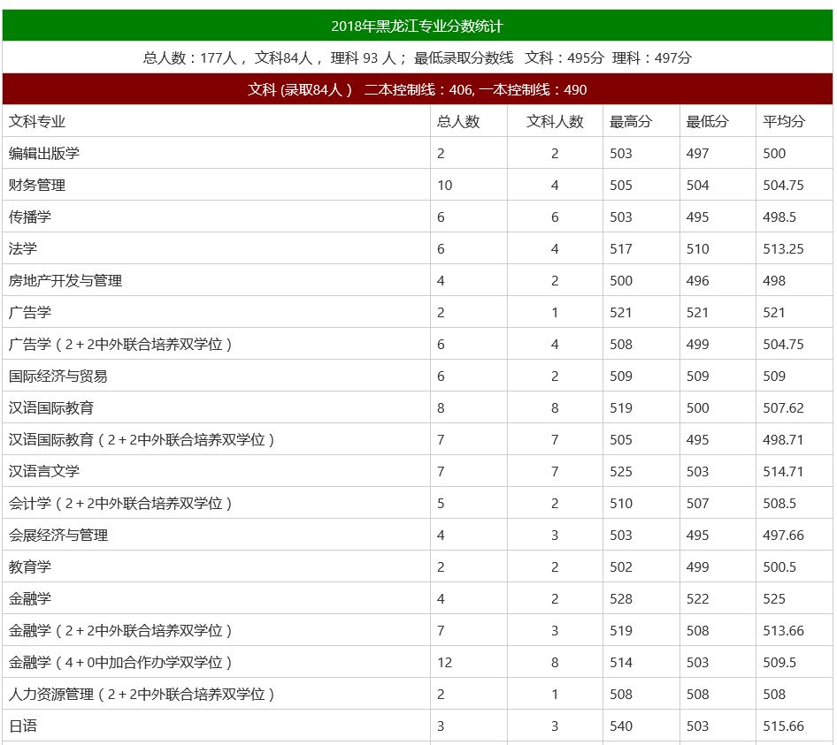Click total count 10 in 财务管理 row
837x745 pixels.
pos(445,185)
